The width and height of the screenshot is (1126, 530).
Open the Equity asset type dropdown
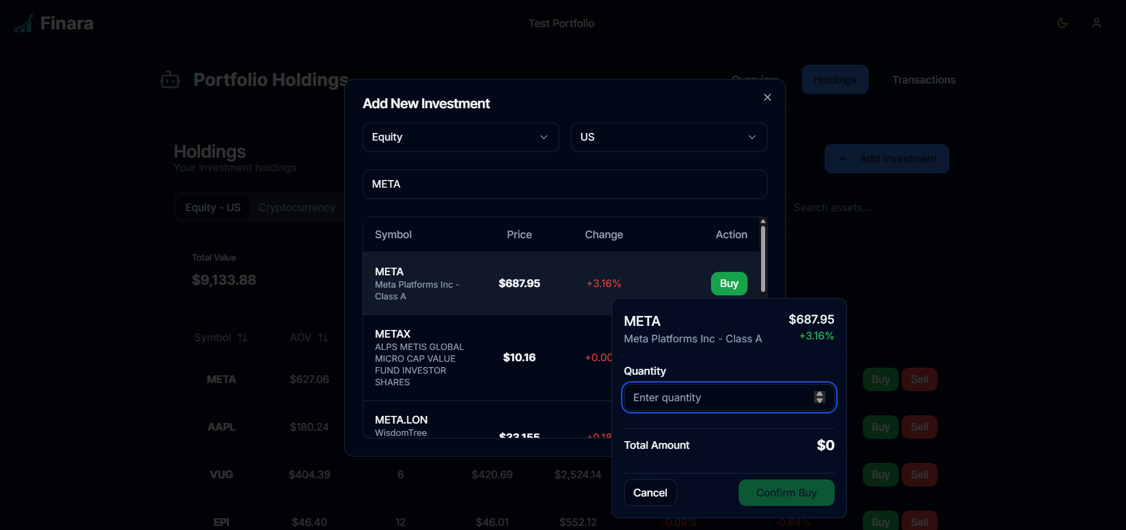coord(461,137)
